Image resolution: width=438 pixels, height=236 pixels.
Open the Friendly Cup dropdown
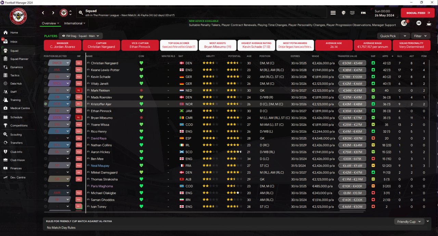click(x=409, y=222)
